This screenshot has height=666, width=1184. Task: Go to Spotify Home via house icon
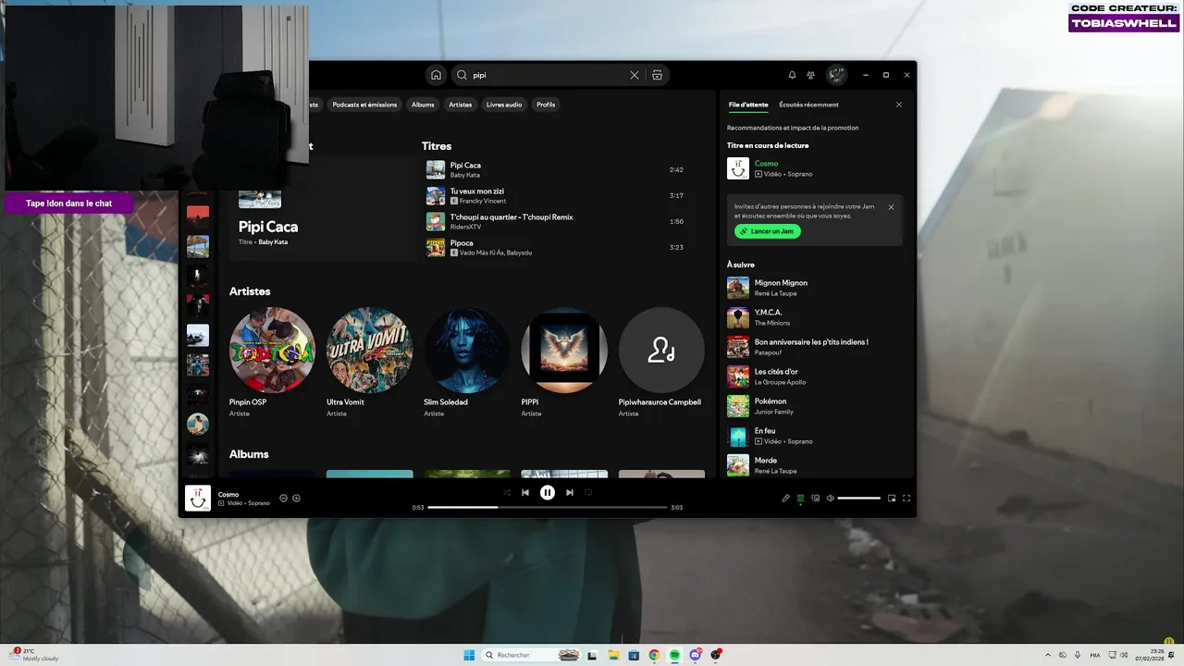436,75
